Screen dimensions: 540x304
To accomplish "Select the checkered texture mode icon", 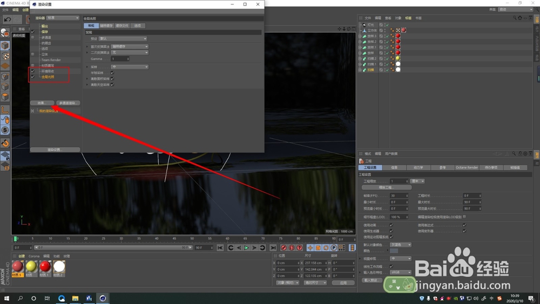I will coord(5,56).
